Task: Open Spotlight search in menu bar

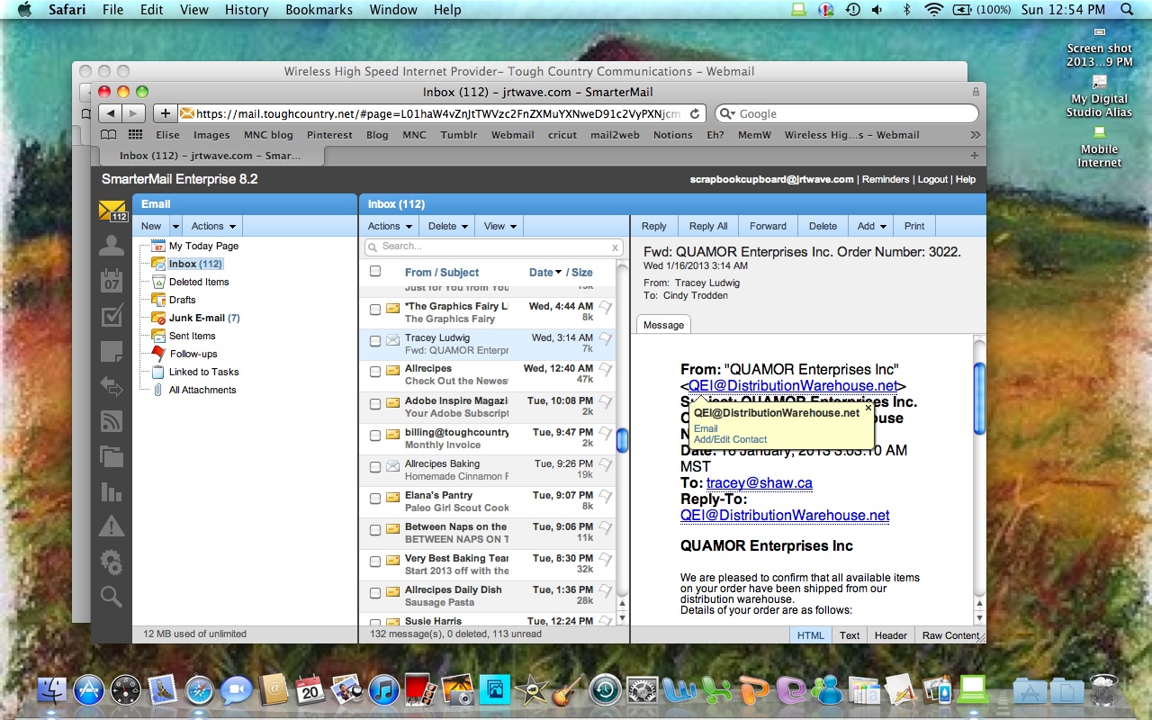Action: [x=1127, y=10]
